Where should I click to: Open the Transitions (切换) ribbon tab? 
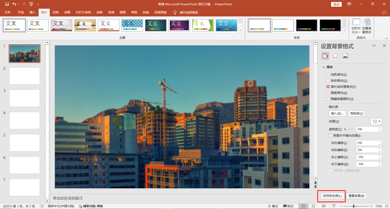[x=55, y=12]
